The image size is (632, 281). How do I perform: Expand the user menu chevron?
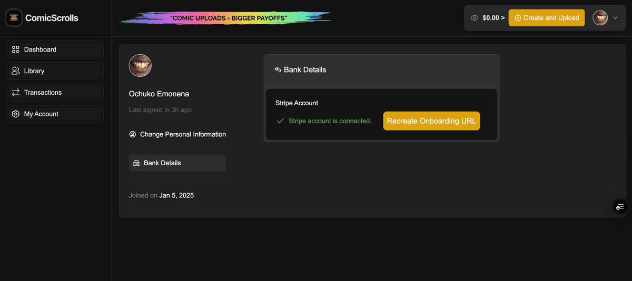[x=615, y=18]
